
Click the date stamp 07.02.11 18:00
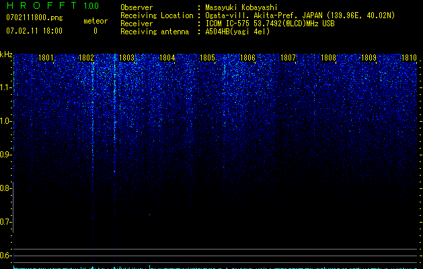[34, 31]
